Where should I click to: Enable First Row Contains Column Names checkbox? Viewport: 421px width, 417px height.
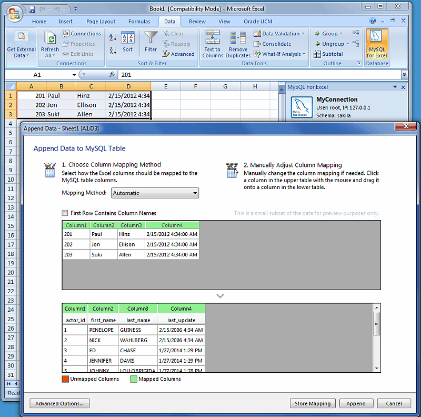tap(65, 213)
